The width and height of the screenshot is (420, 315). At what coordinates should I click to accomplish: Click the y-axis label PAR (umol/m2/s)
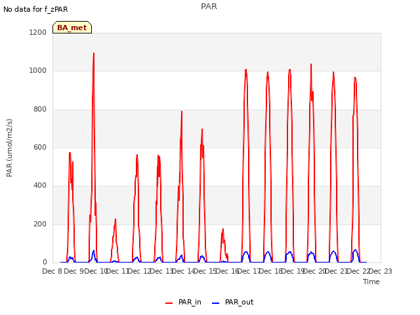pos(9,148)
